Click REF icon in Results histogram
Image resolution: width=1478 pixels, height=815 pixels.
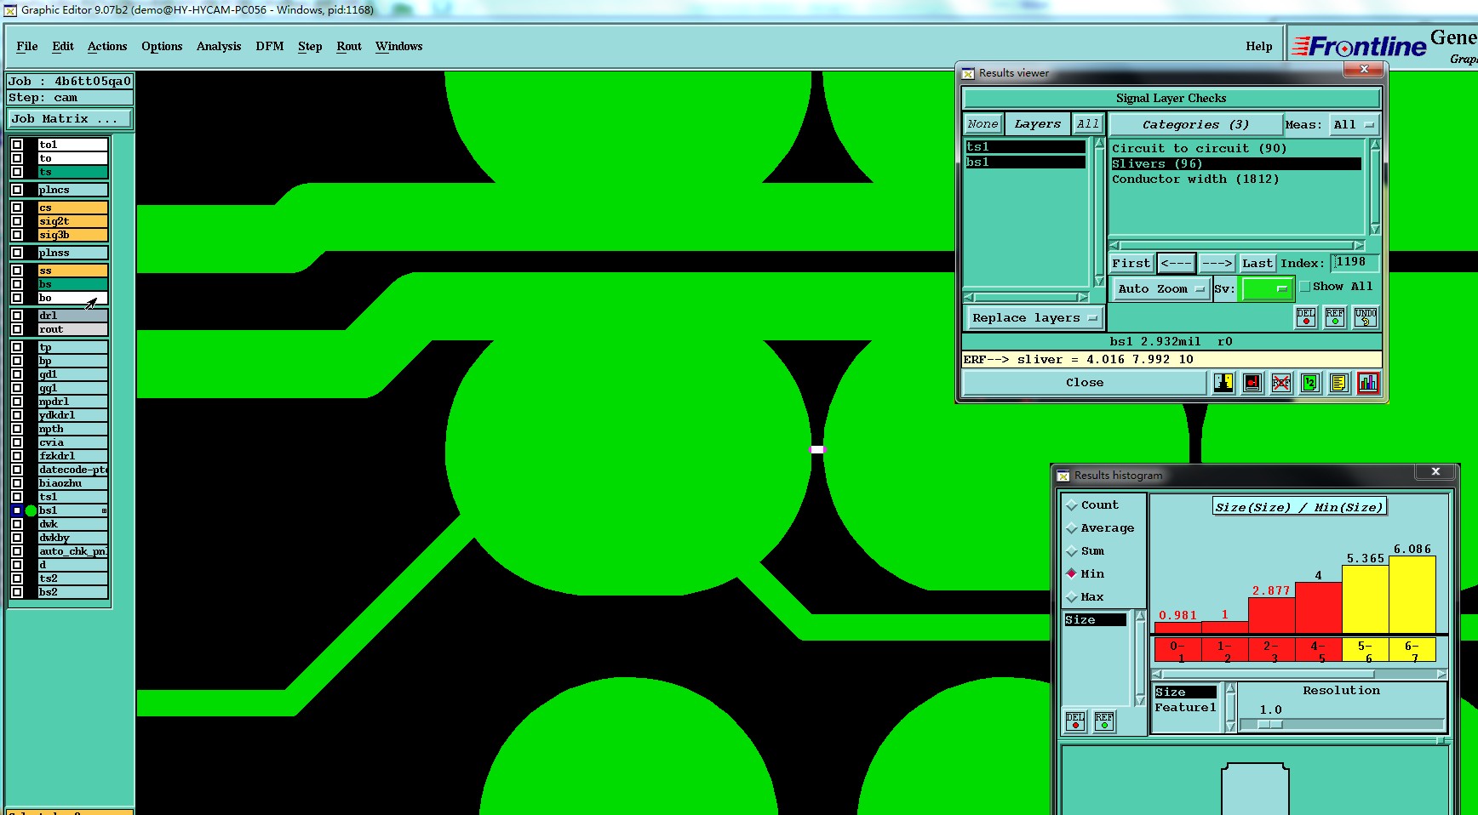point(1104,721)
